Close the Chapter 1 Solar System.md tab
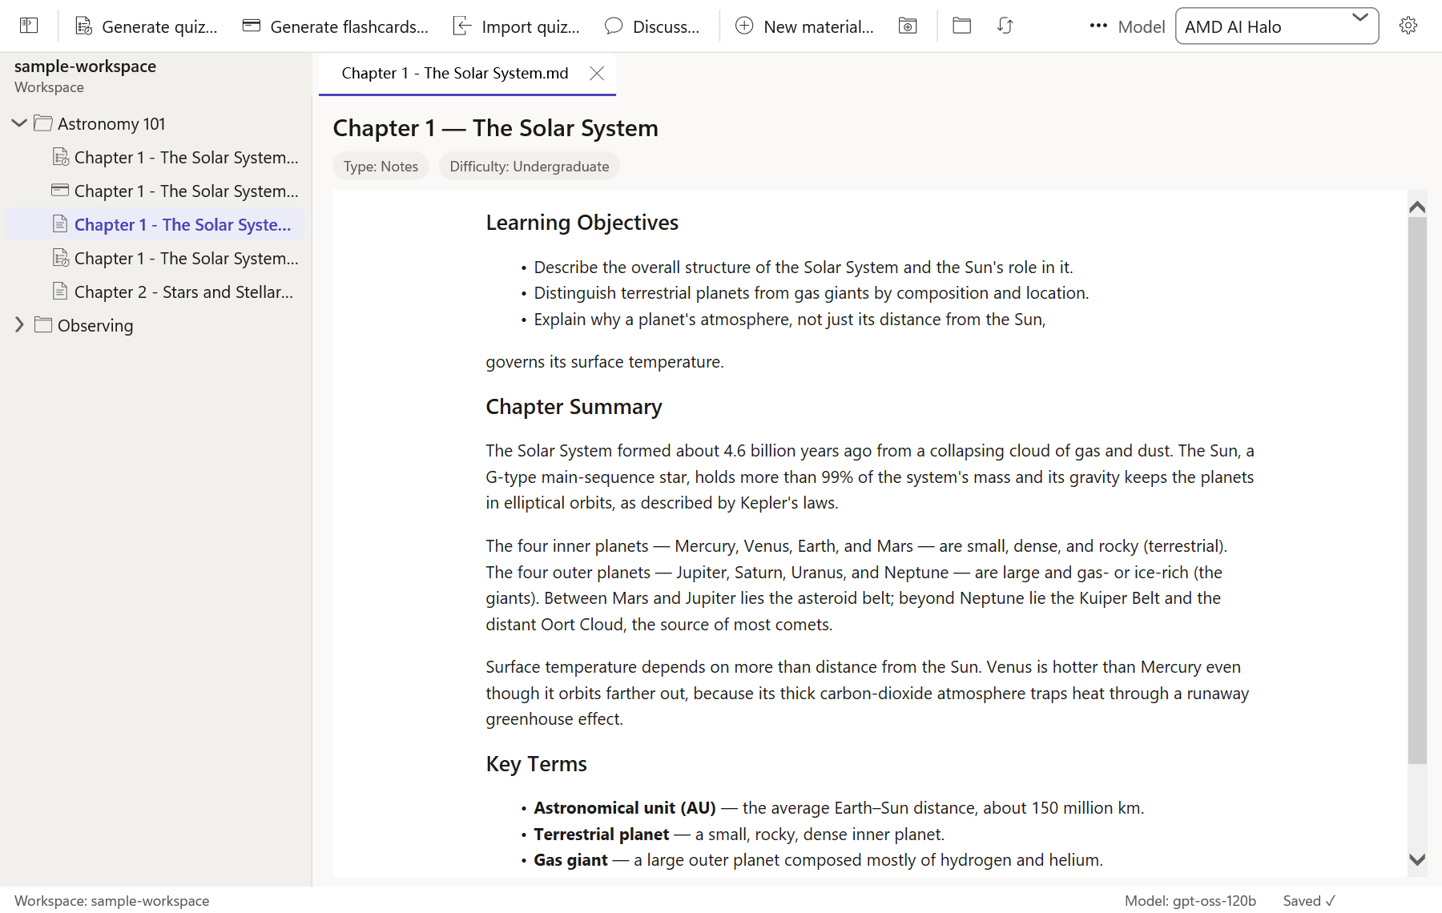Viewport: 1442px width, 913px height. [597, 74]
